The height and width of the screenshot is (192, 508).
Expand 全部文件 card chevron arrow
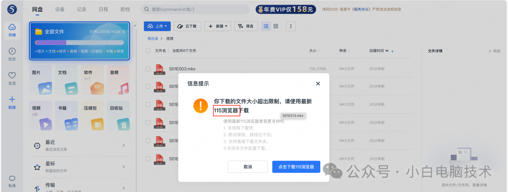pyautogui.click(x=124, y=31)
